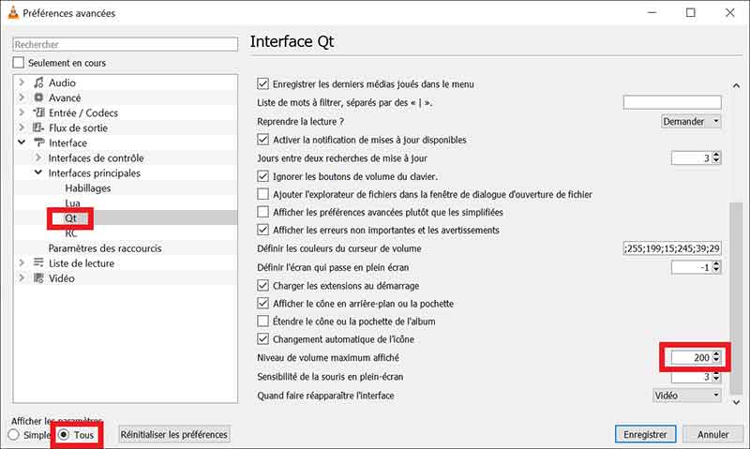This screenshot has height=449, width=750.
Task: Click Liste de mots à filtrer field
Action: pos(672,102)
